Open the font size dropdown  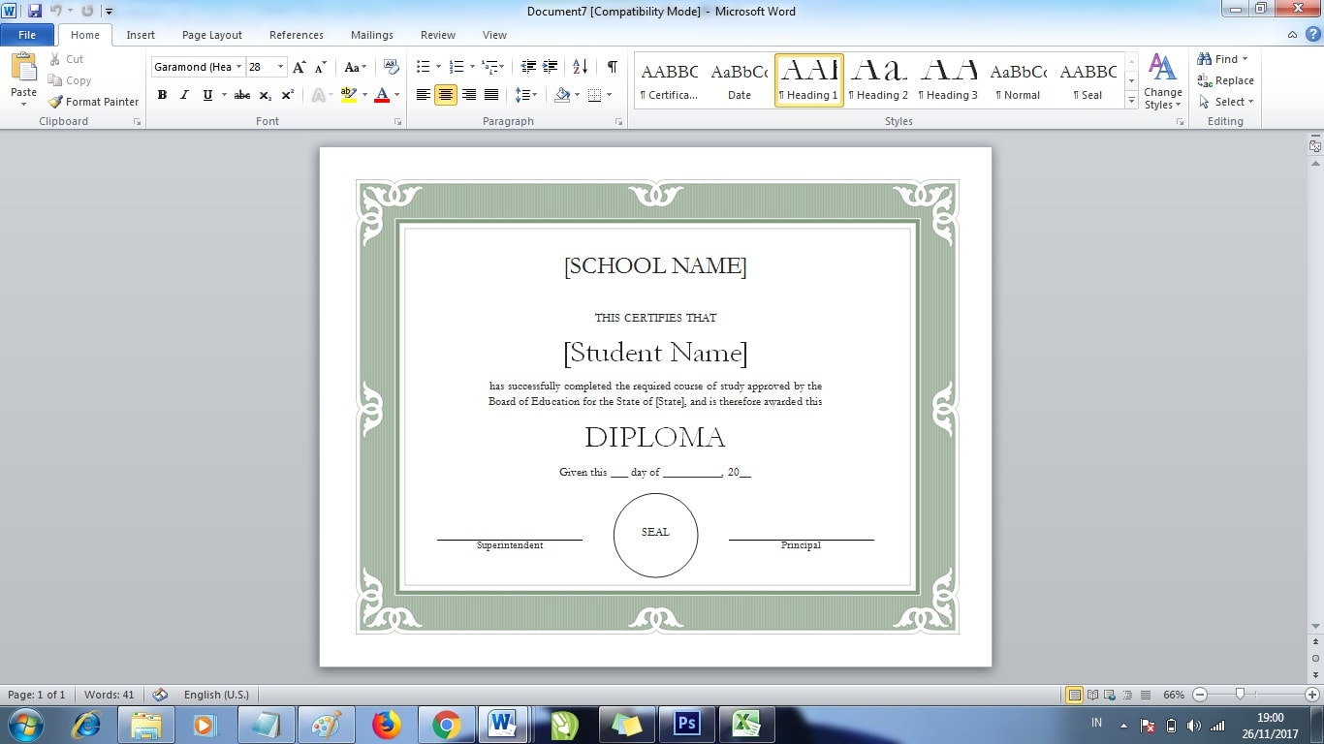click(x=281, y=67)
